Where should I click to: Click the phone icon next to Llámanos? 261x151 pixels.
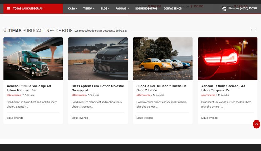point(224,9)
